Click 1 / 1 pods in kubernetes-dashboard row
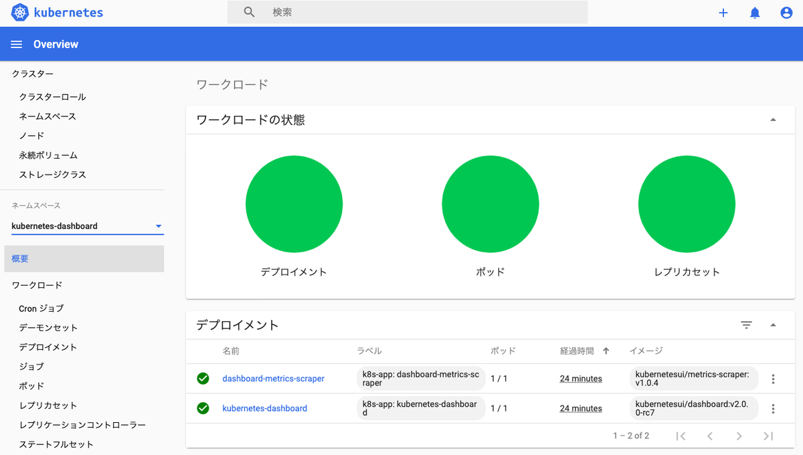 point(499,408)
